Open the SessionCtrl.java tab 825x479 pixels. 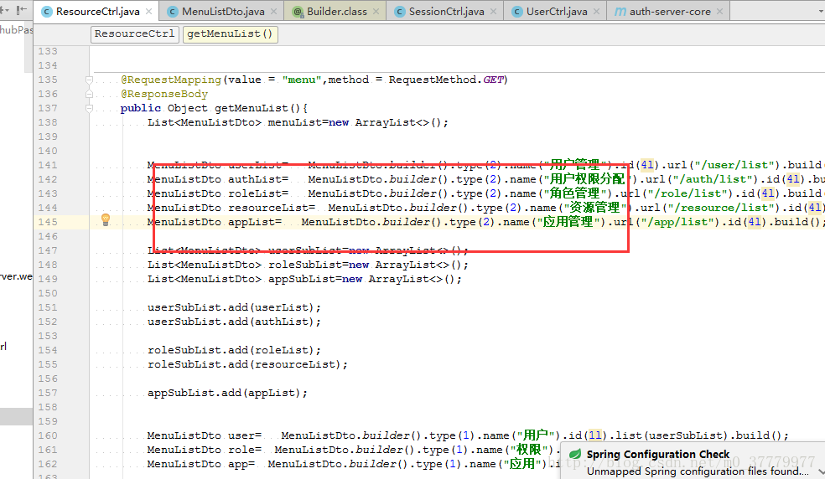click(446, 11)
